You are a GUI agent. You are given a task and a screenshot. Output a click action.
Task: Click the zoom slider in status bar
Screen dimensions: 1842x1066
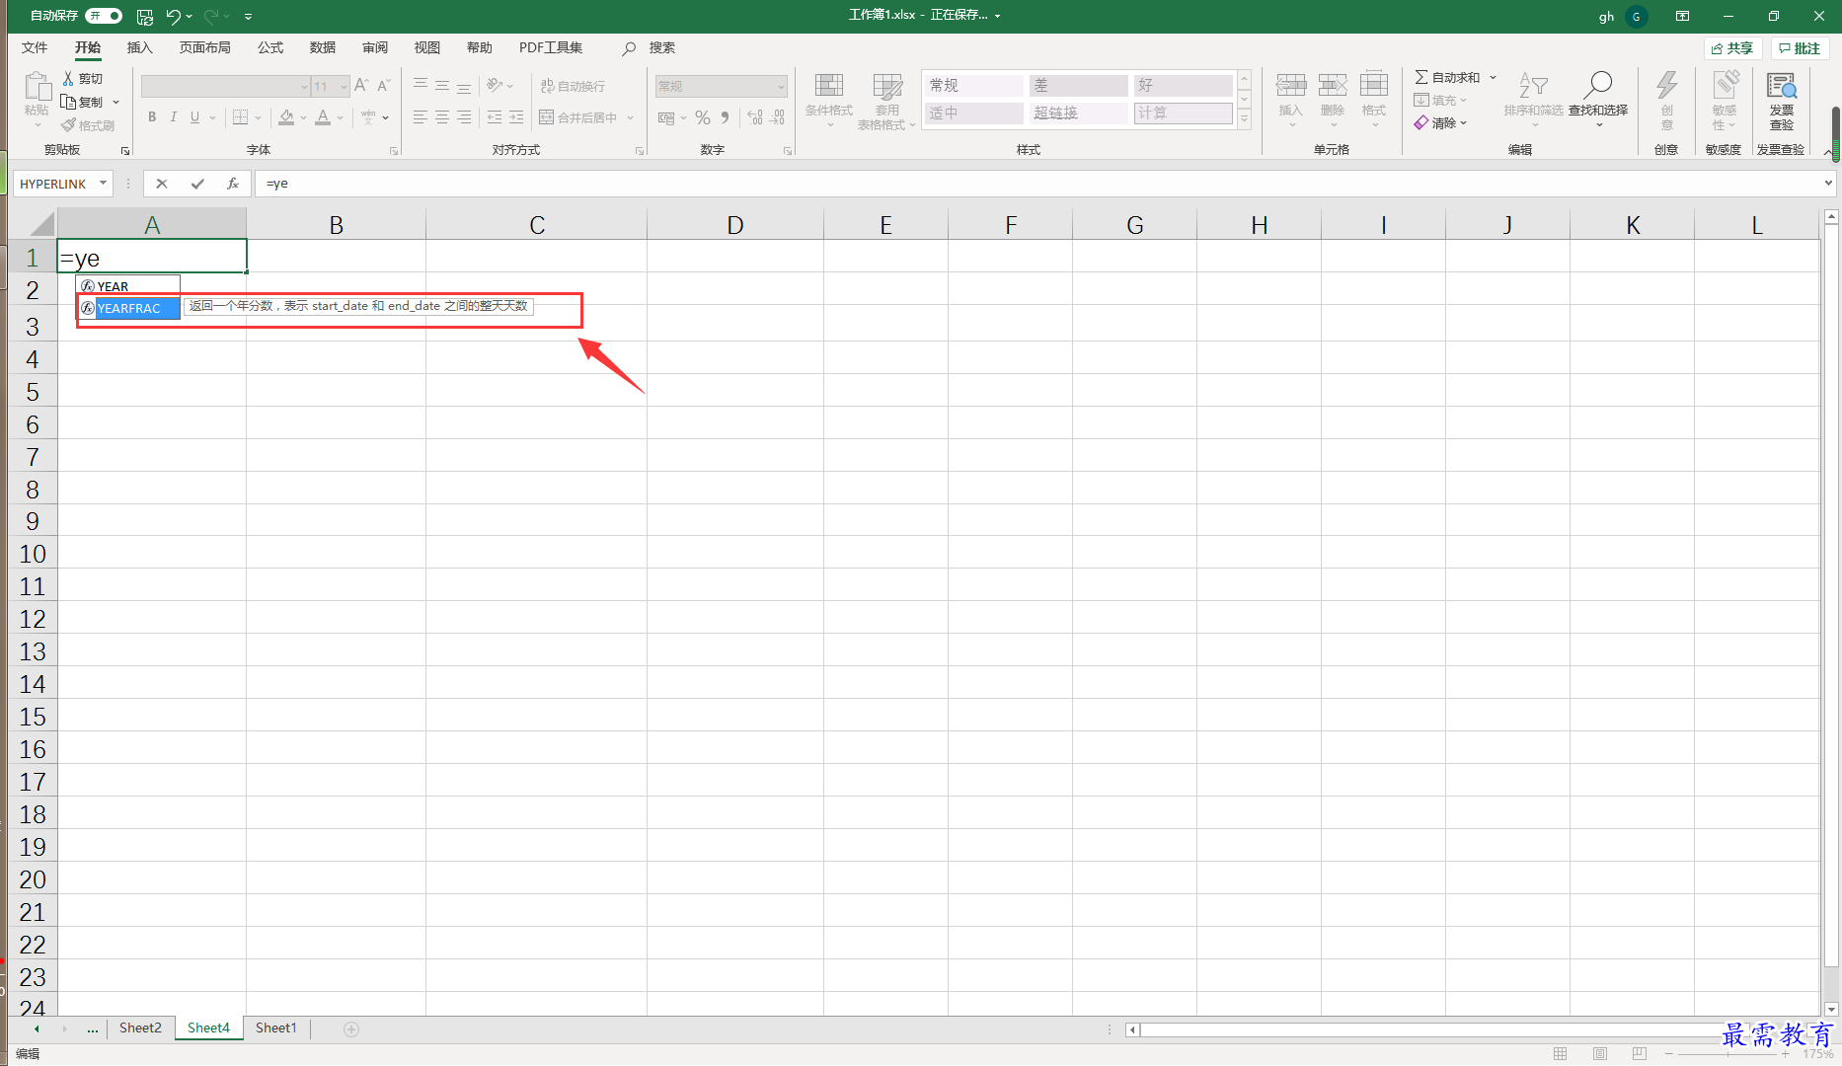pyautogui.click(x=1727, y=1054)
